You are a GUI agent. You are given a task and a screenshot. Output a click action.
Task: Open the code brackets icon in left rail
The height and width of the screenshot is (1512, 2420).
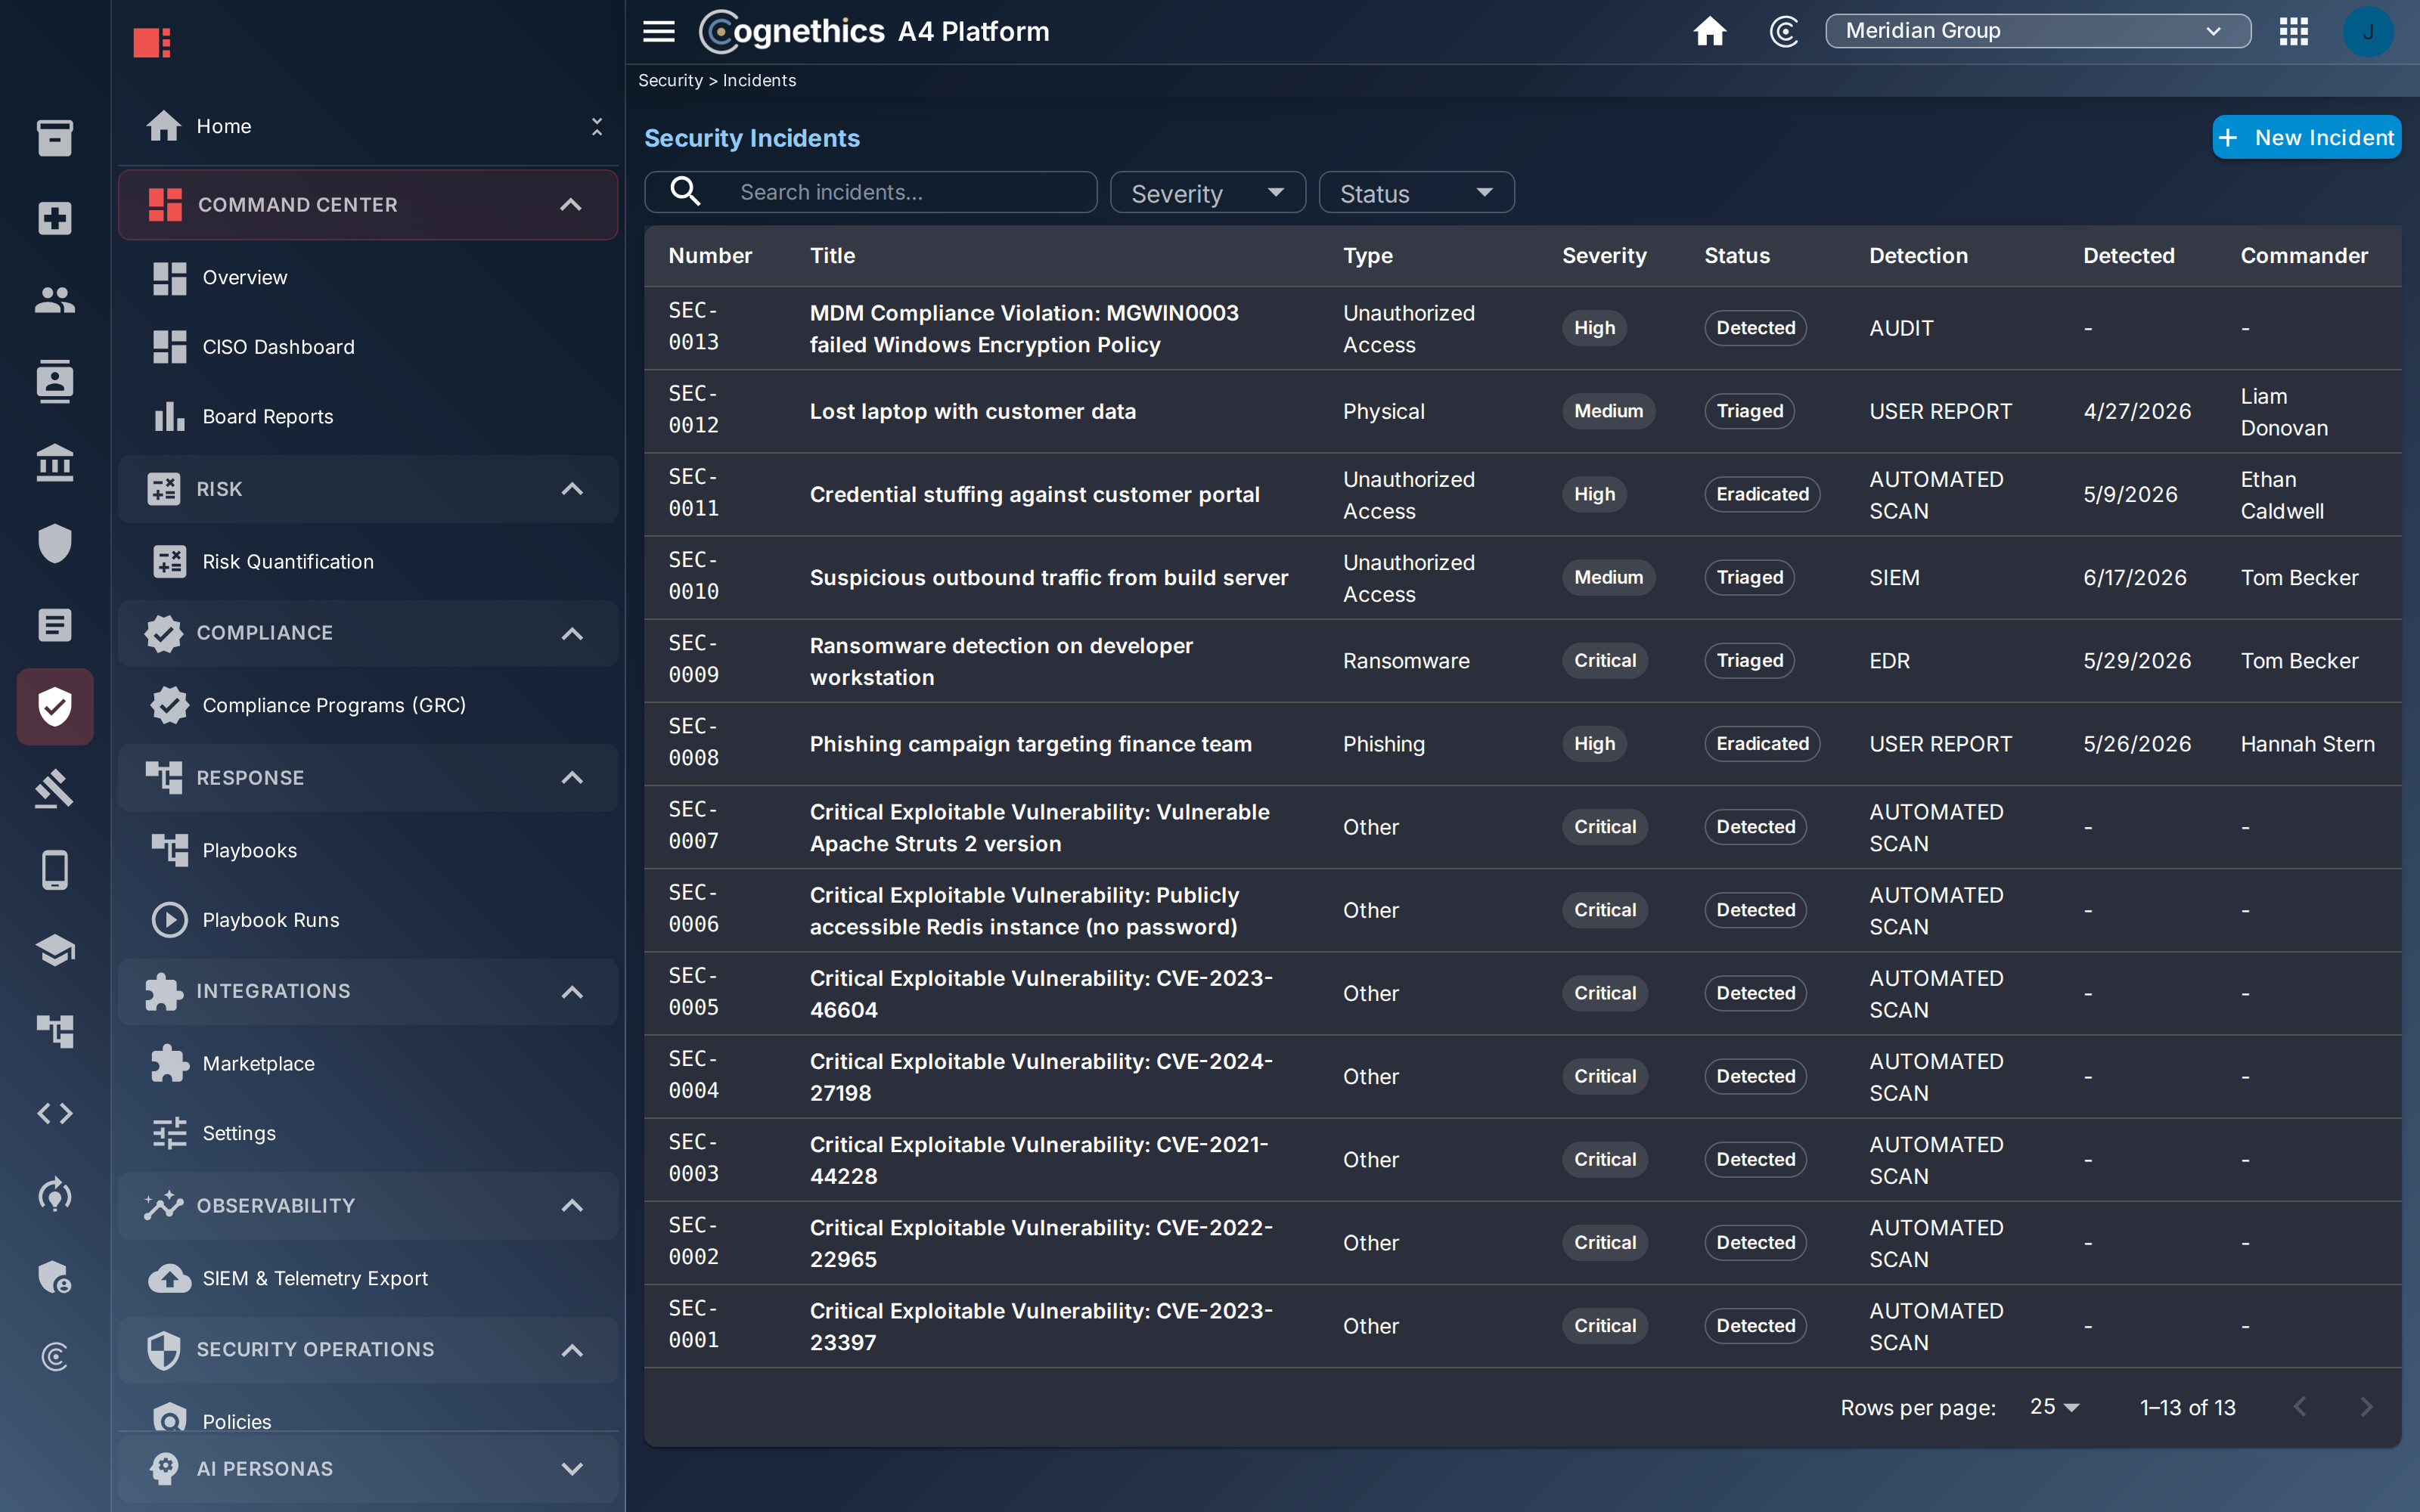coord(55,1113)
